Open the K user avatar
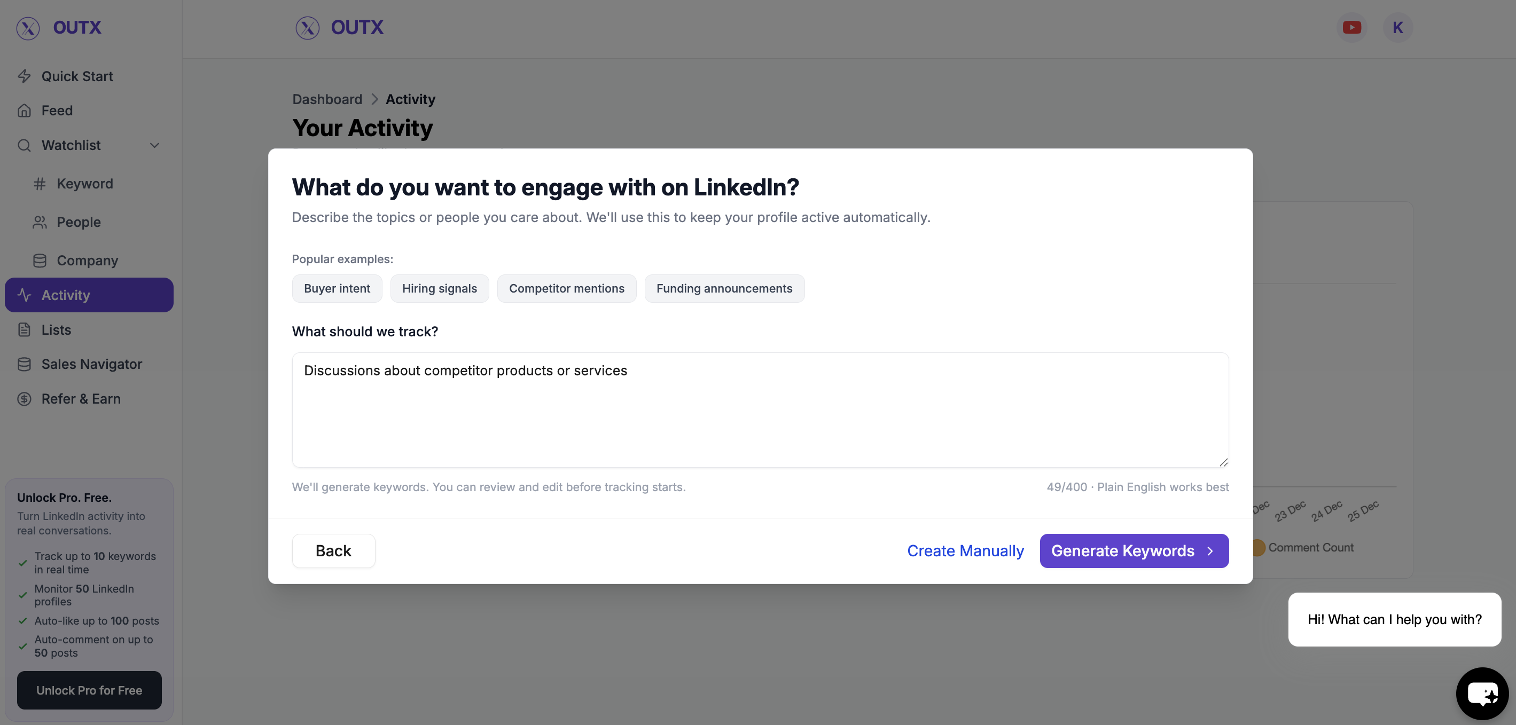The image size is (1516, 725). (x=1397, y=28)
